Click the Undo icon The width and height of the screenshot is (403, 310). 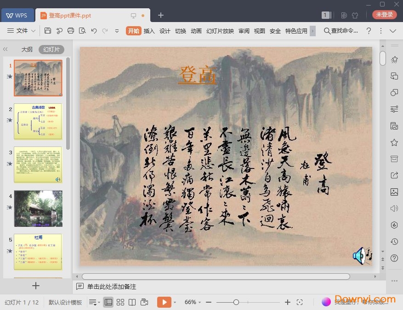pyautogui.click(x=94, y=31)
